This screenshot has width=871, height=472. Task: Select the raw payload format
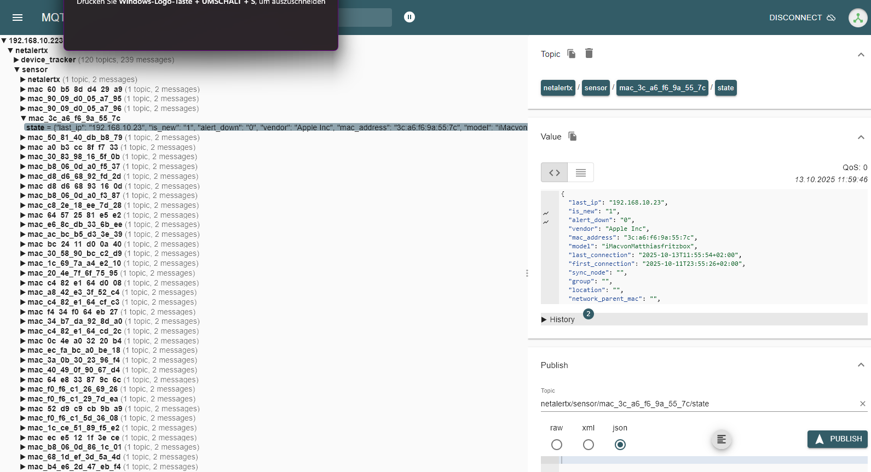557,445
